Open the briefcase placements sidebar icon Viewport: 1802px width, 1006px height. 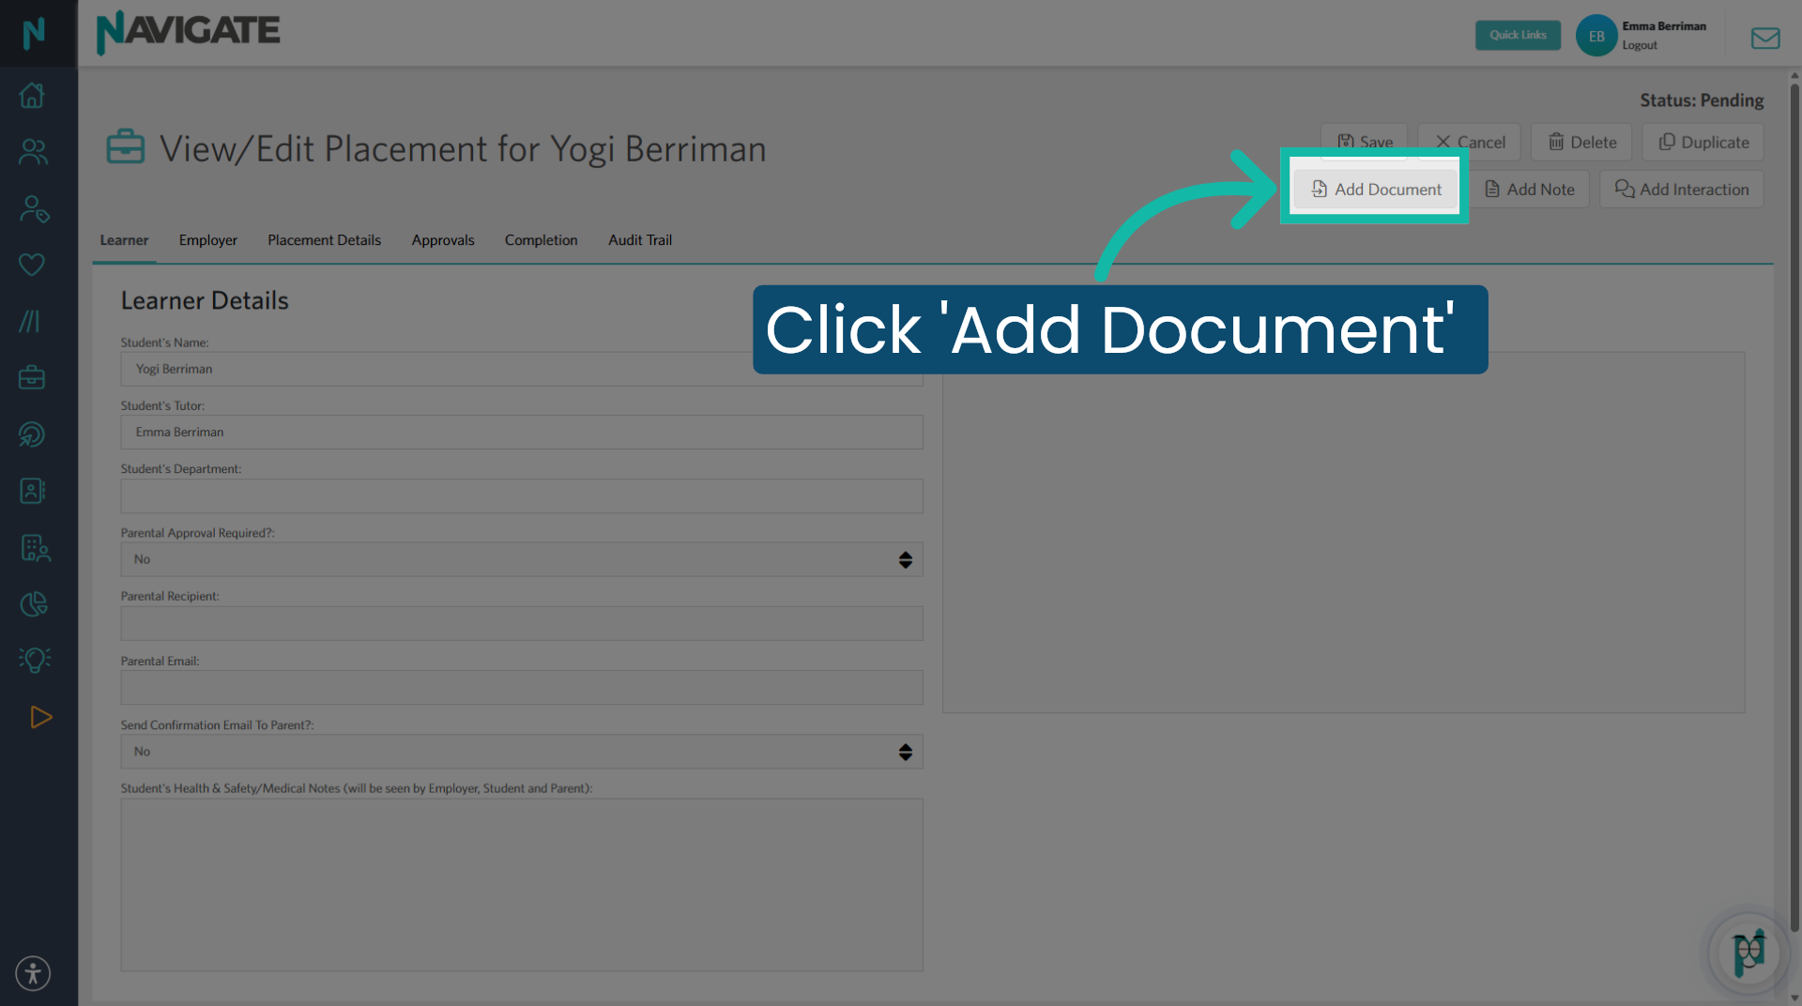coord(32,377)
